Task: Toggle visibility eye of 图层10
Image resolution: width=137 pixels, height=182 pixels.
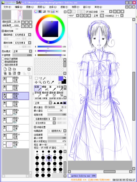Action: tap(4, 135)
